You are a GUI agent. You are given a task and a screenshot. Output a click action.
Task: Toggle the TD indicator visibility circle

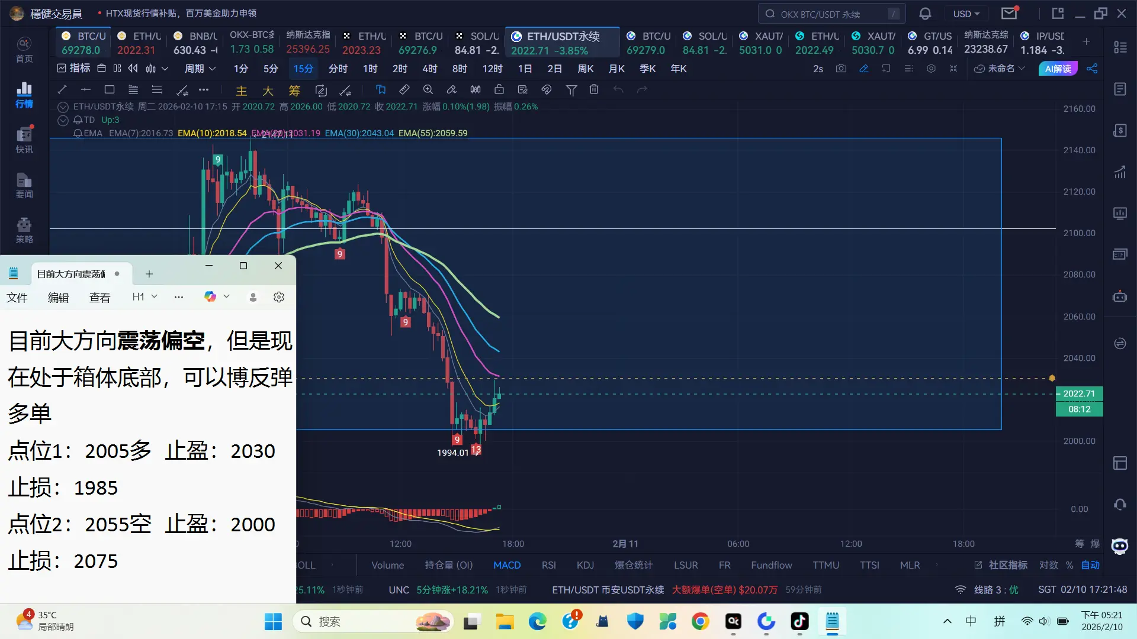[x=63, y=120]
